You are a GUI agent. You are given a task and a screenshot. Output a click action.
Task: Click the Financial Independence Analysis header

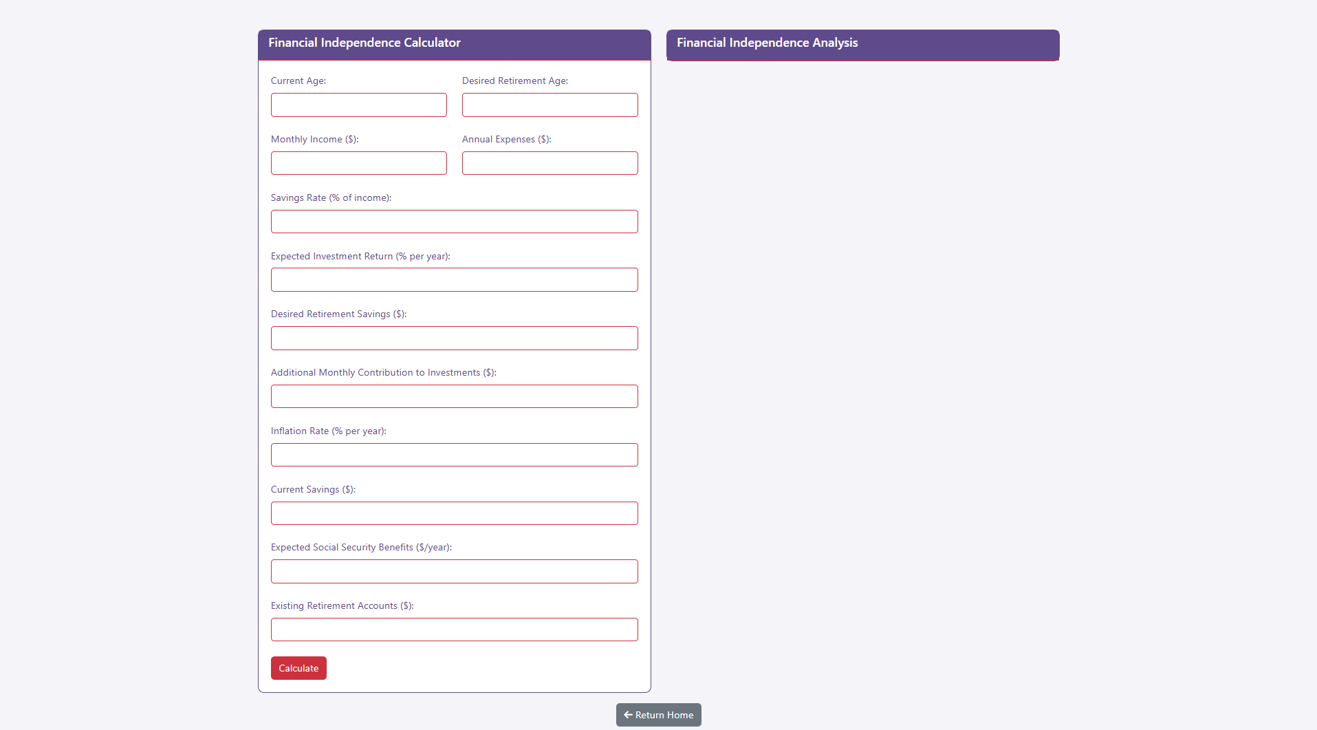767,43
